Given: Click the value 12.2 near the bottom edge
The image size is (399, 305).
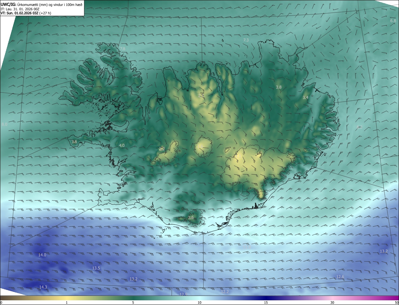Looking at the screenshot, I should coord(225,292).
